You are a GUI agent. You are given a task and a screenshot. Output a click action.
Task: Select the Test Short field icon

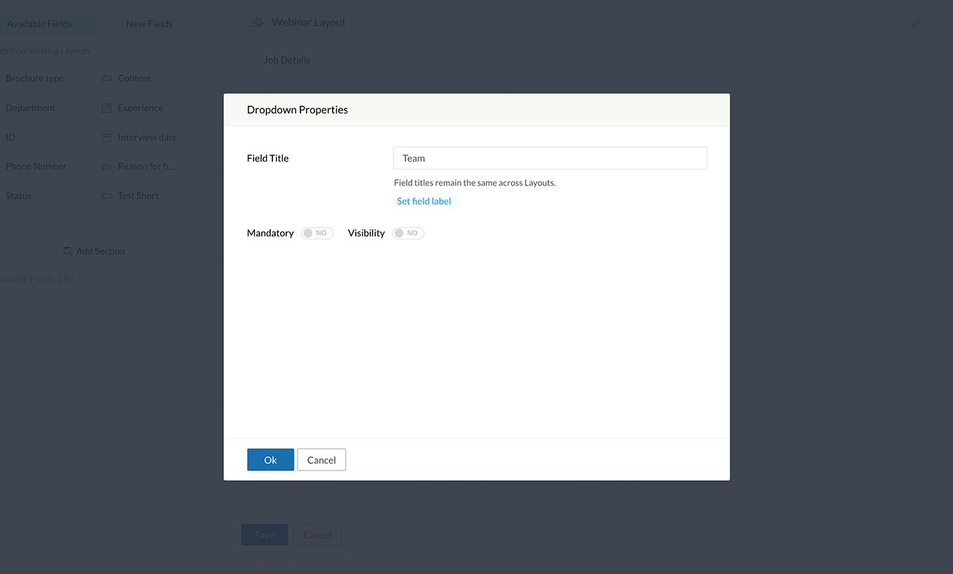(x=106, y=196)
